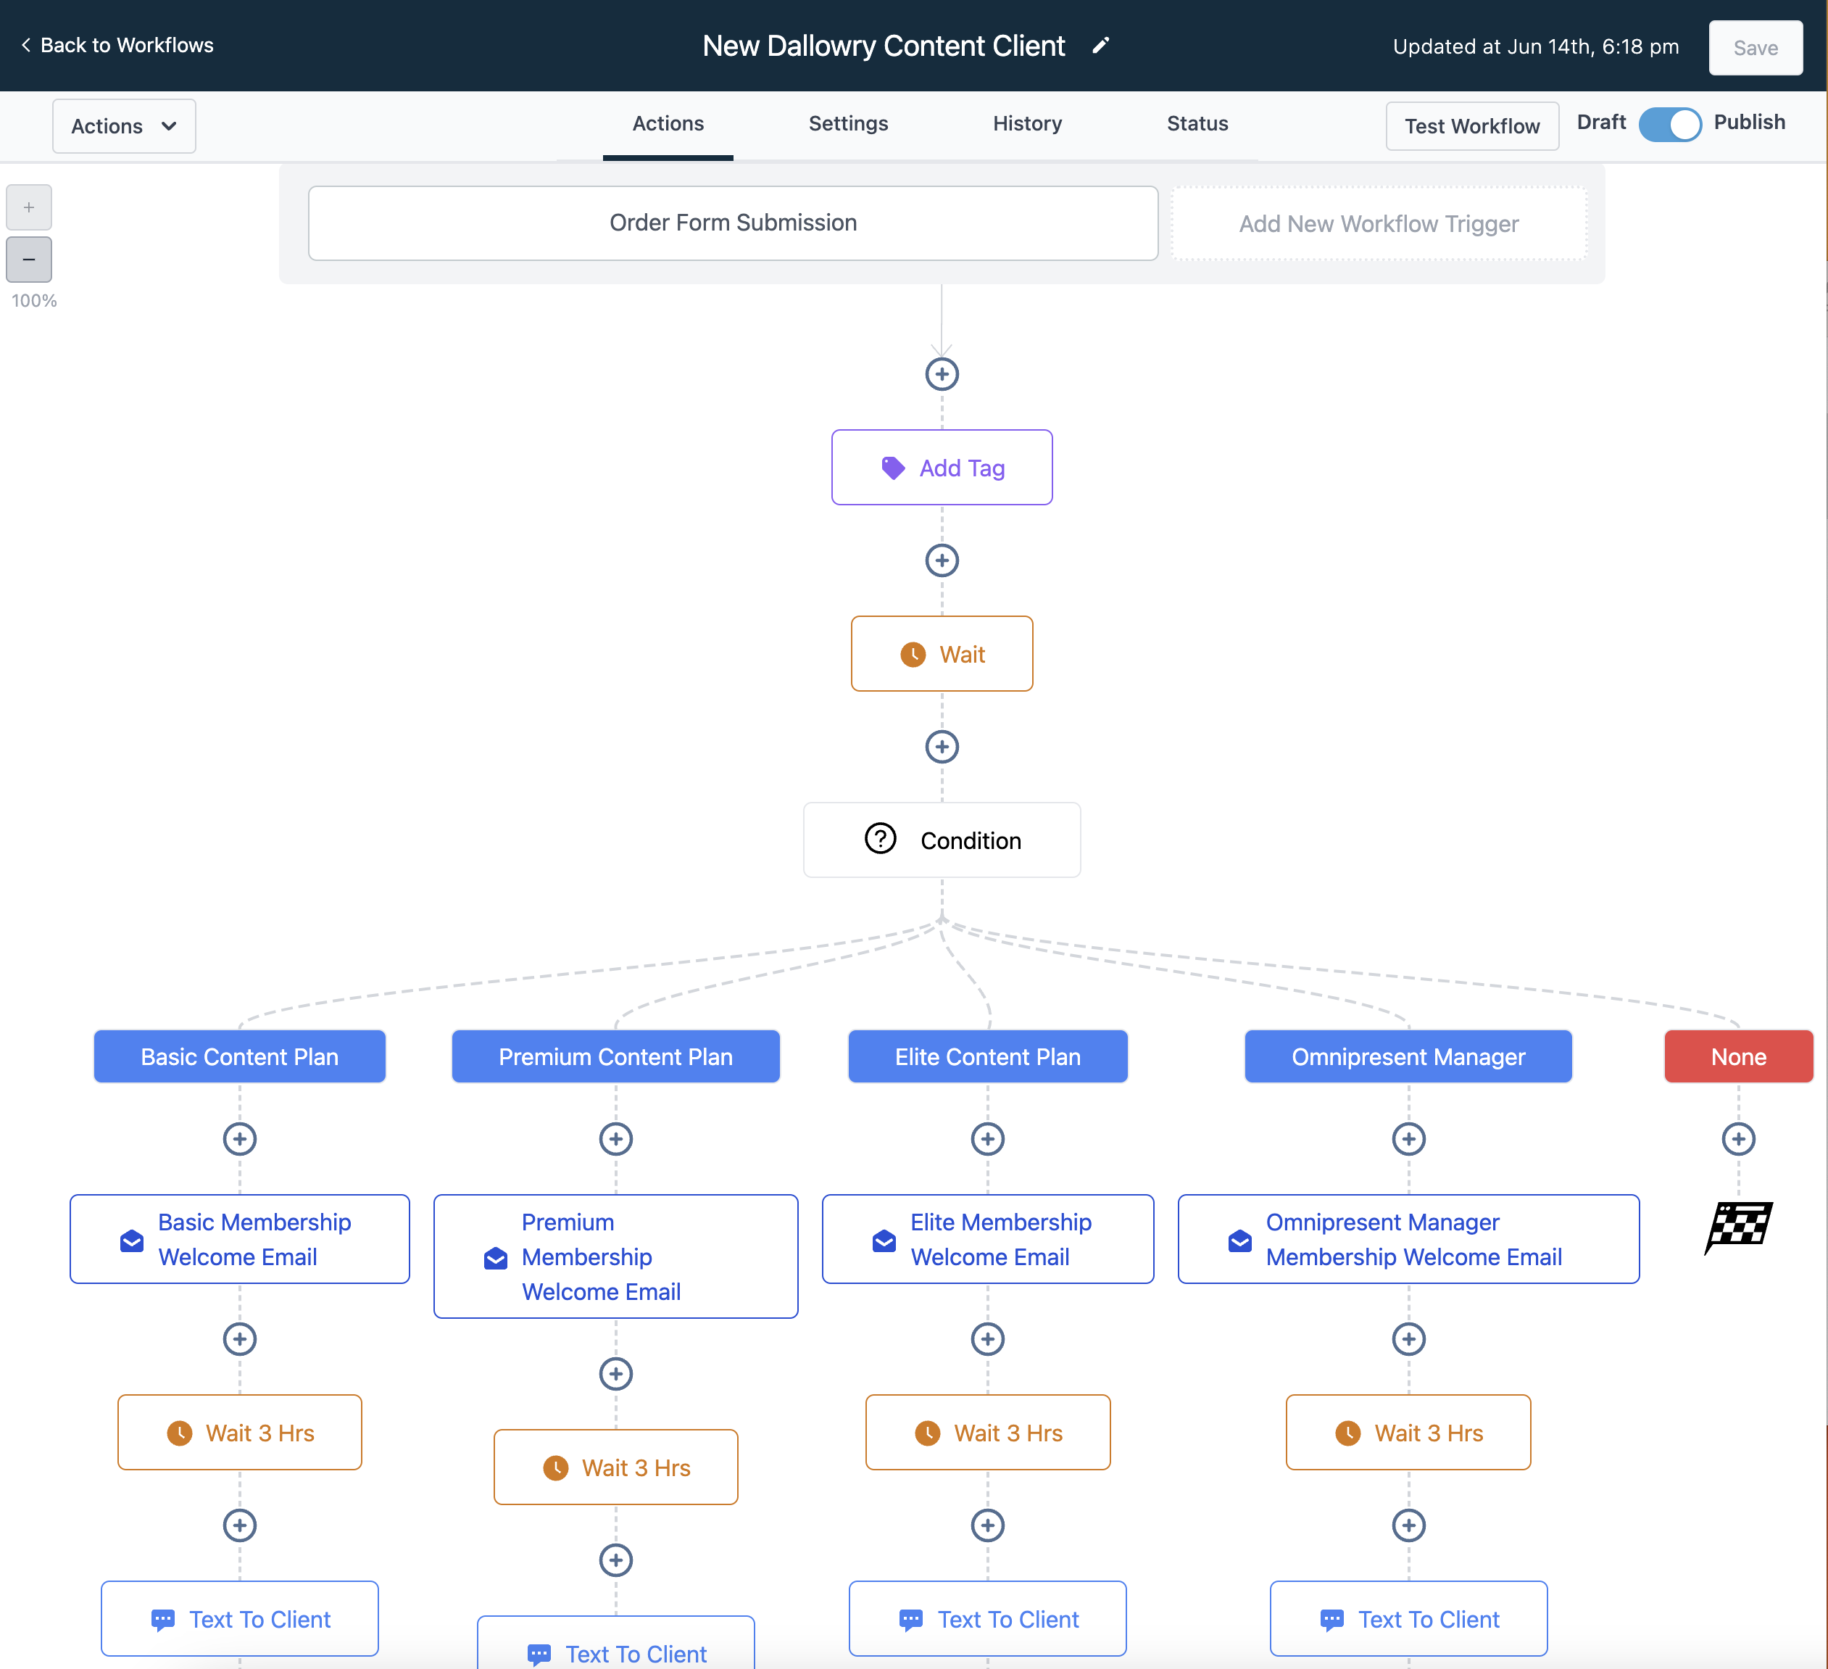Select the Elite Content Plan branch label

tap(987, 1057)
